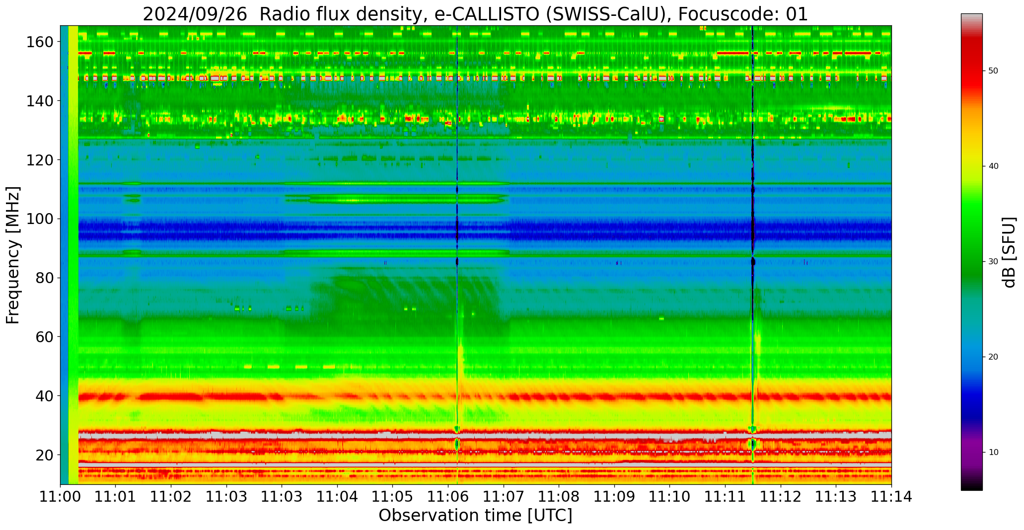Select the 11:07 time tick label
The image size is (1024, 530).
click(x=504, y=497)
